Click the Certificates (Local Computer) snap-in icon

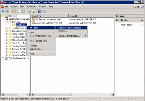click(x=6, y=19)
